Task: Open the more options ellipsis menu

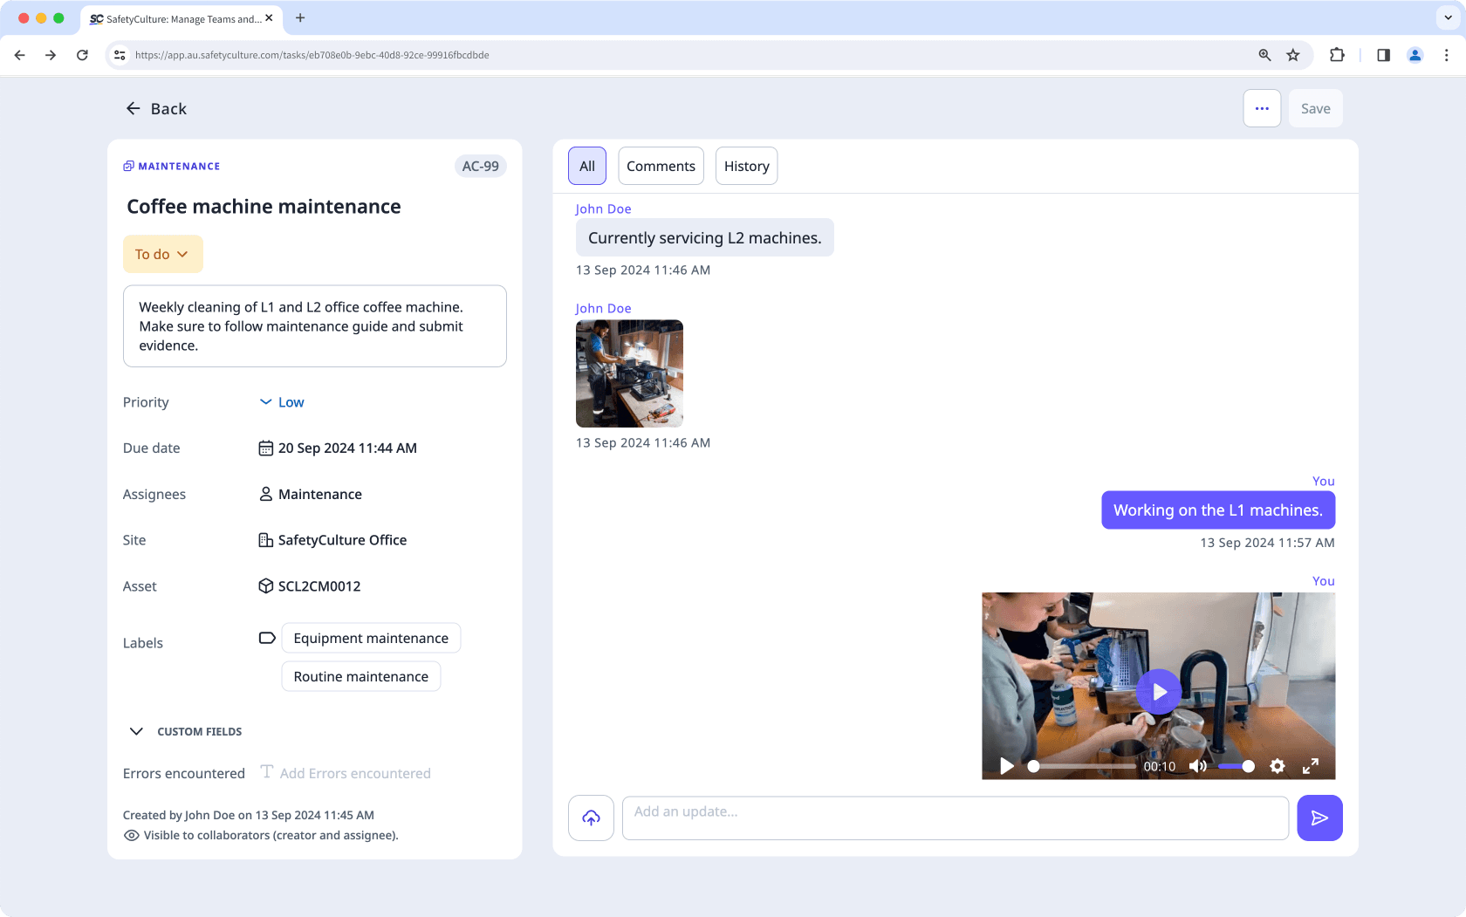Action: tap(1262, 108)
